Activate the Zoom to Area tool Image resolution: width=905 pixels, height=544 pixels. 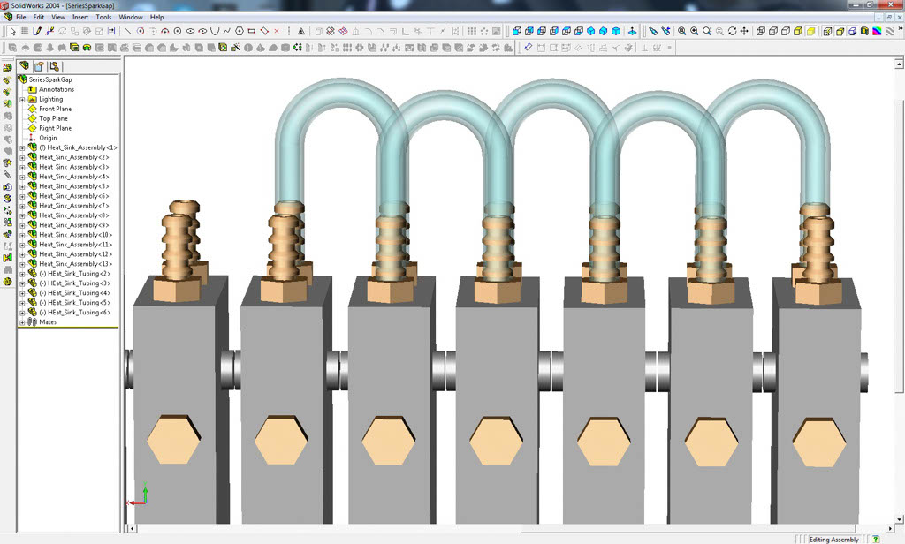[x=694, y=31]
